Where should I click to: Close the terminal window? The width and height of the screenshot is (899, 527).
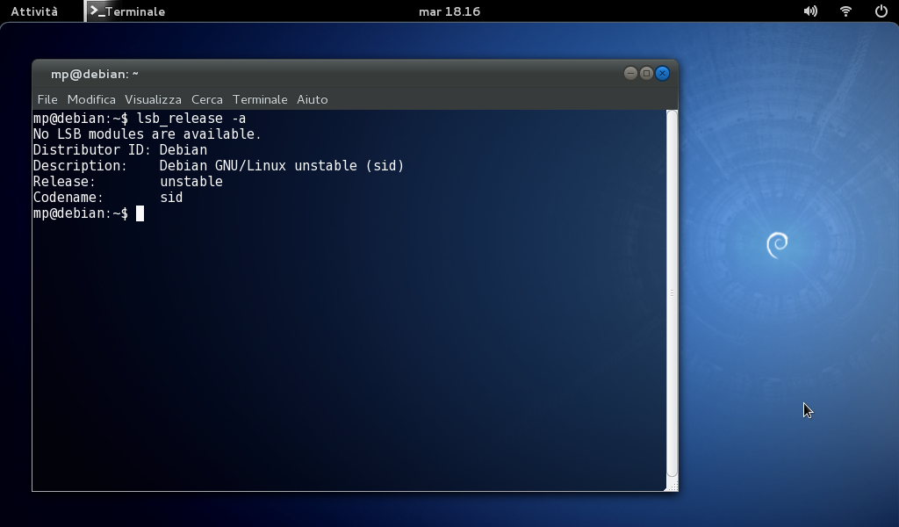(x=662, y=74)
